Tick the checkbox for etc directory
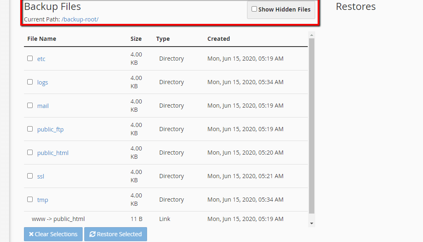This screenshot has height=242, width=423. click(30, 59)
